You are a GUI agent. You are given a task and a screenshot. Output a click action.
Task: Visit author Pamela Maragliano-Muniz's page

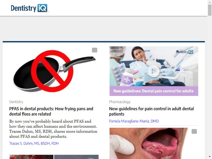pyautogui.click(x=134, y=121)
